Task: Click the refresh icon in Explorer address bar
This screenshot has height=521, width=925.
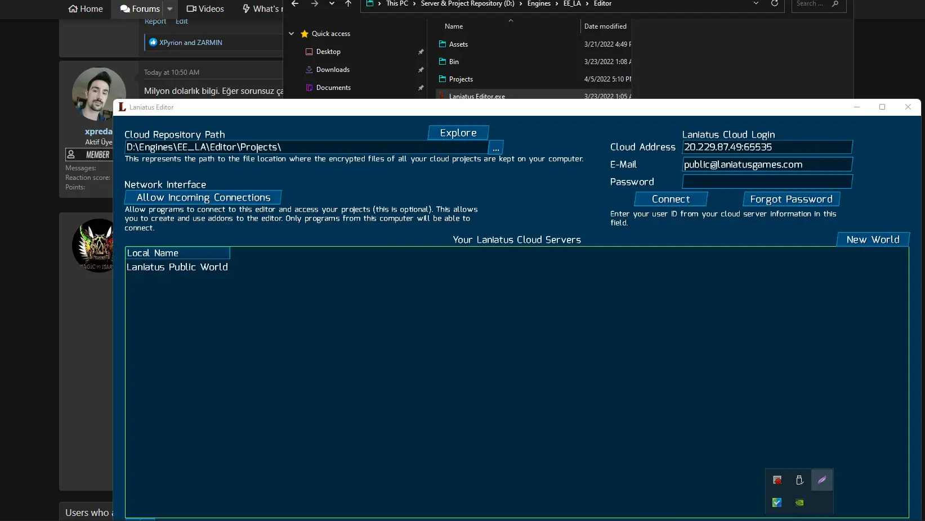Action: (x=774, y=4)
